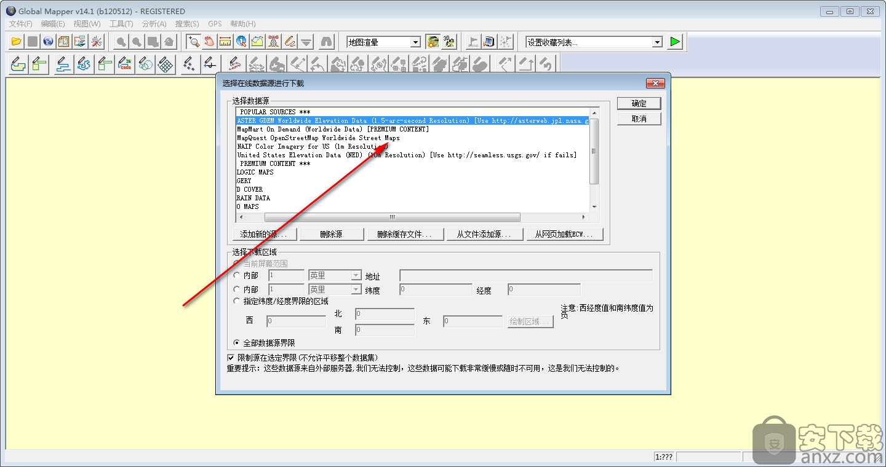Open the GPS menu
Image resolution: width=886 pixels, height=467 pixels.
point(215,24)
